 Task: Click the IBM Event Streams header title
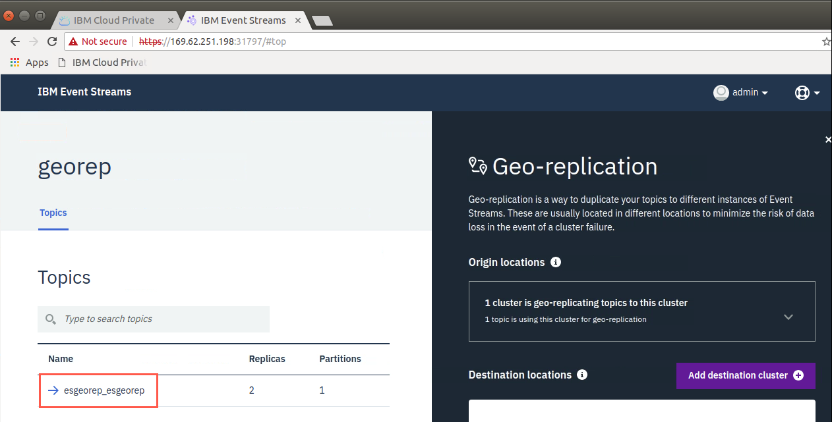pos(84,92)
